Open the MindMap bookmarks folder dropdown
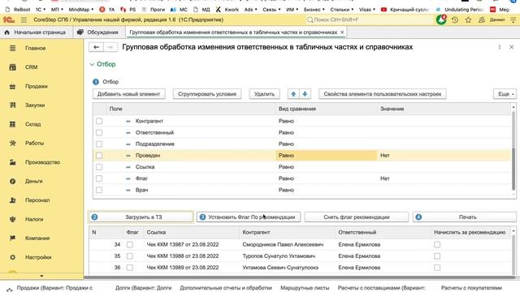This screenshot has height=292, width=520. point(81,10)
